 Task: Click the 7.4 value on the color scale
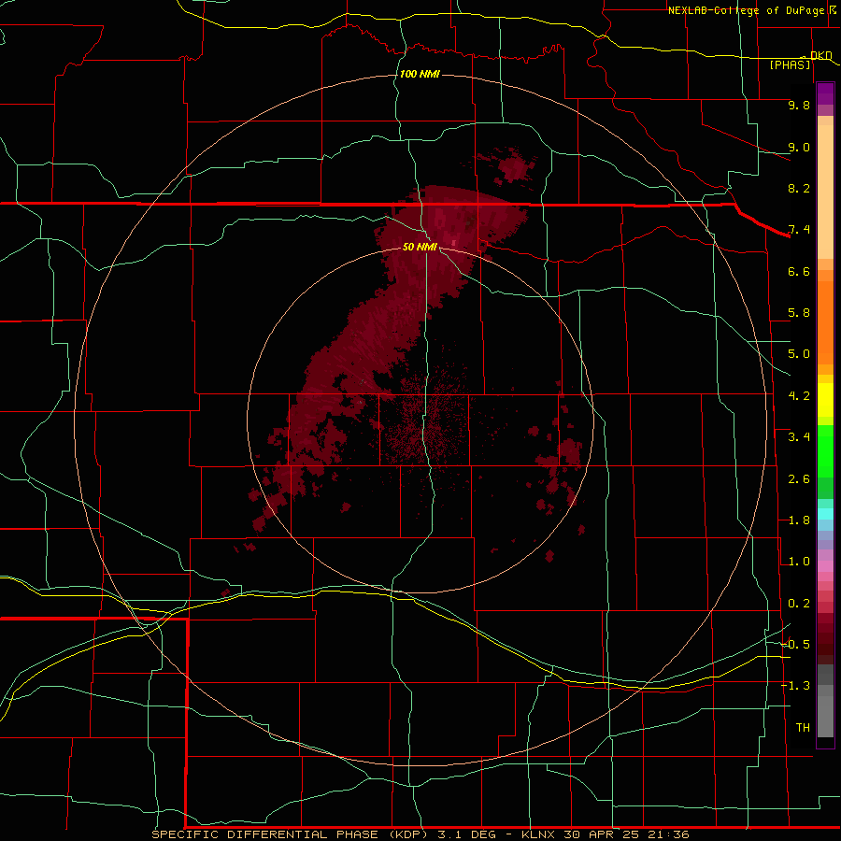pos(799,230)
